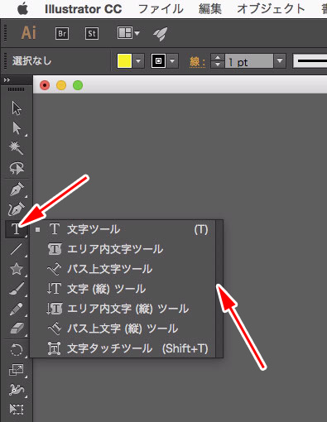Select the Curvature tool
Image resolution: width=327 pixels, height=422 pixels.
point(17,209)
